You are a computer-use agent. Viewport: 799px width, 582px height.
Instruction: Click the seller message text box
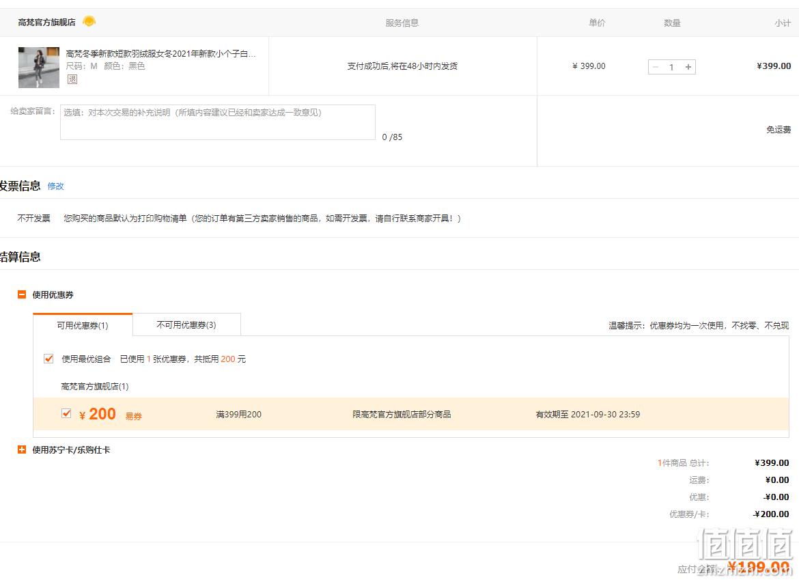(218, 122)
